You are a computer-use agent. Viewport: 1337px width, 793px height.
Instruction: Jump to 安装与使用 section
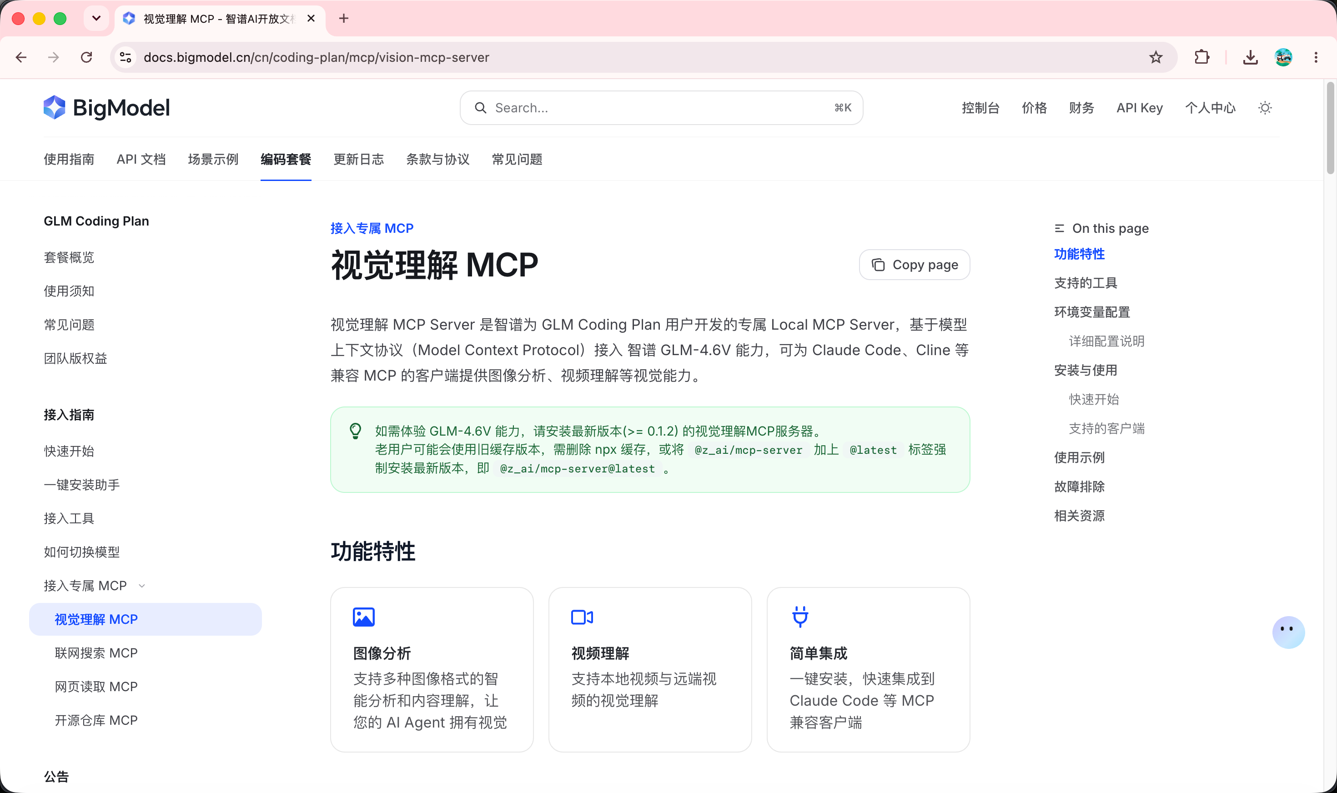coord(1086,370)
